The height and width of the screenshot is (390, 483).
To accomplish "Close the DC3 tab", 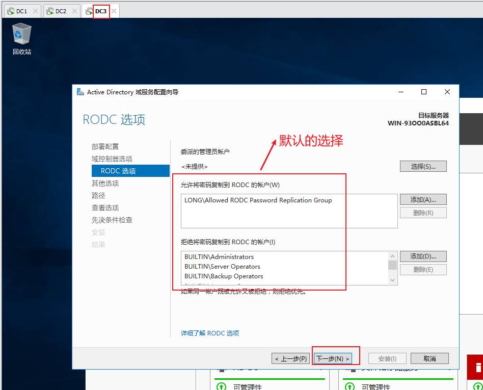I will pyautogui.click(x=114, y=11).
